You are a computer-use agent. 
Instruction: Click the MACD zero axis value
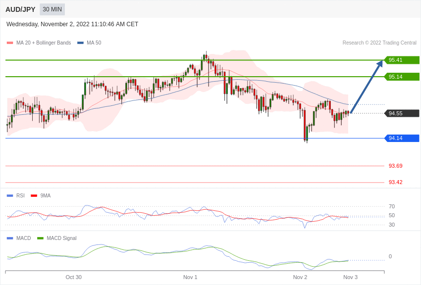(390, 256)
